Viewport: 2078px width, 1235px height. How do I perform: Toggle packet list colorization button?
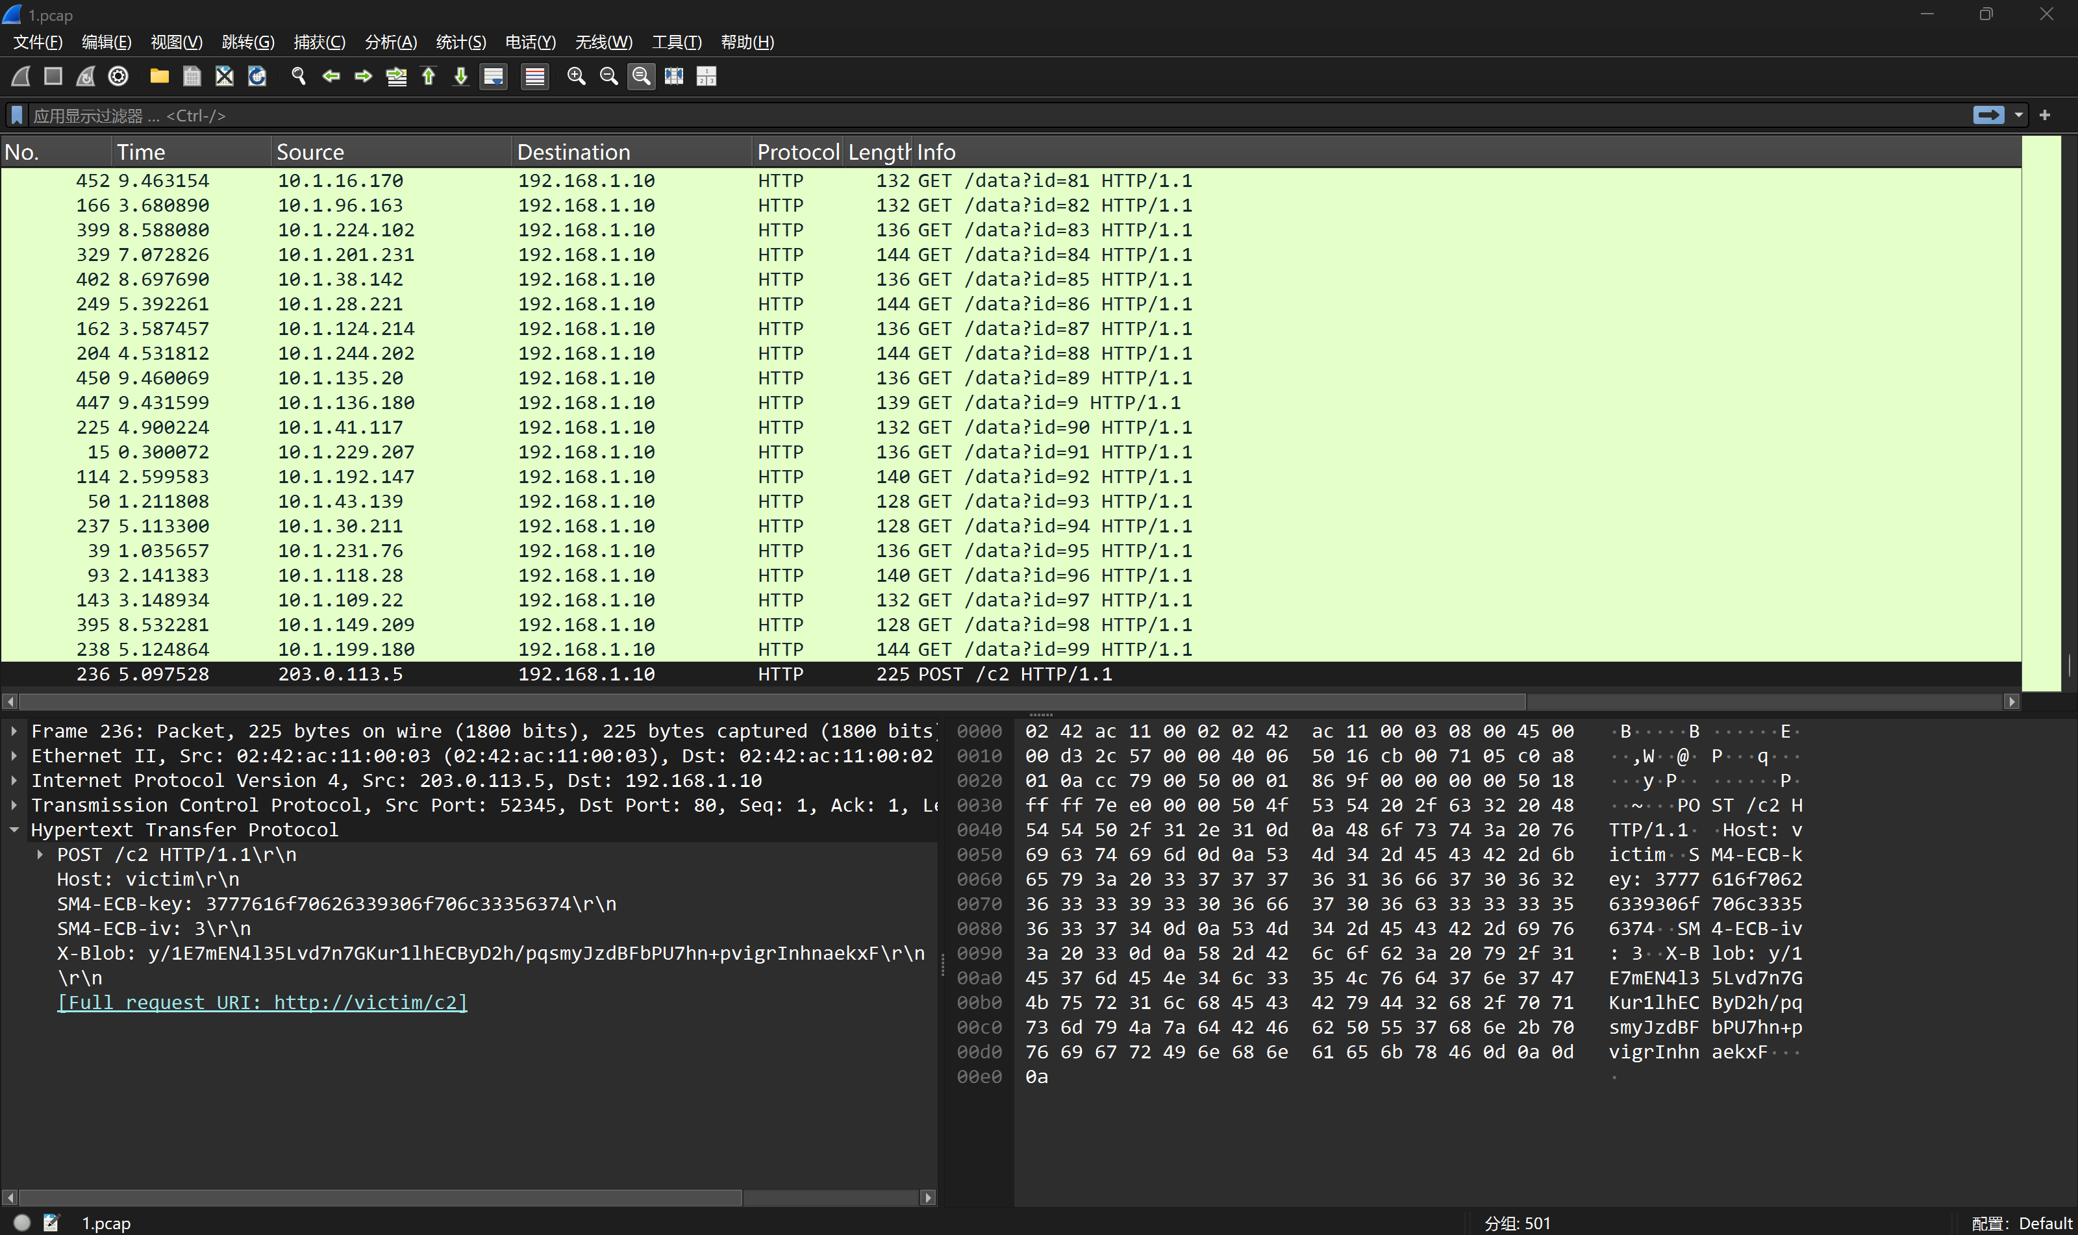535,77
